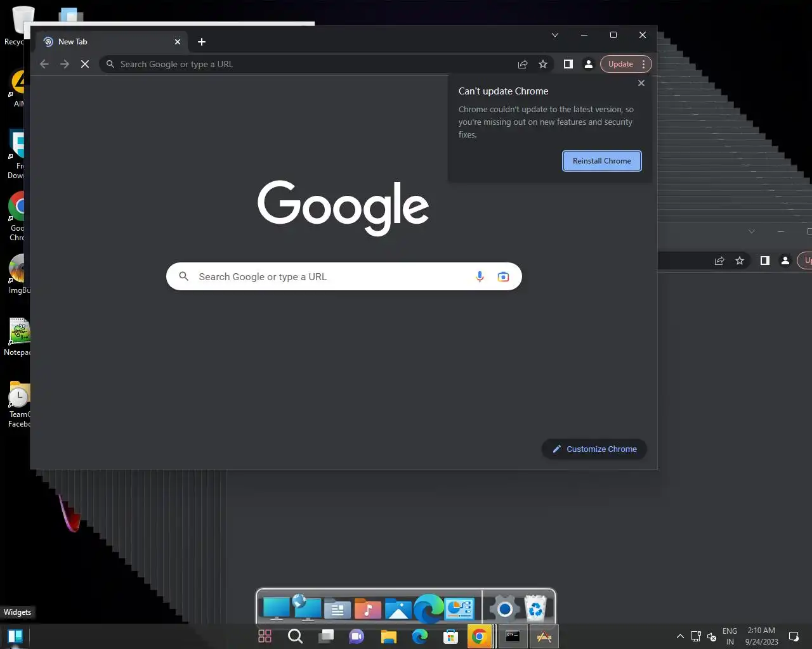Open taskbar Search magnifier
Screen dimensions: 812x649
[295, 636]
